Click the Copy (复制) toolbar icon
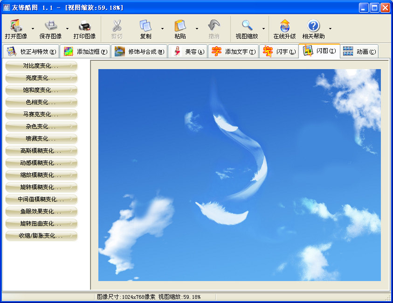The width and height of the screenshot is (393, 303). coord(145,26)
